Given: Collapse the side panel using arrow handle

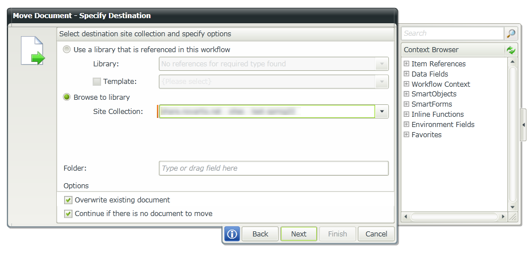Looking at the screenshot, I should [x=523, y=125].
